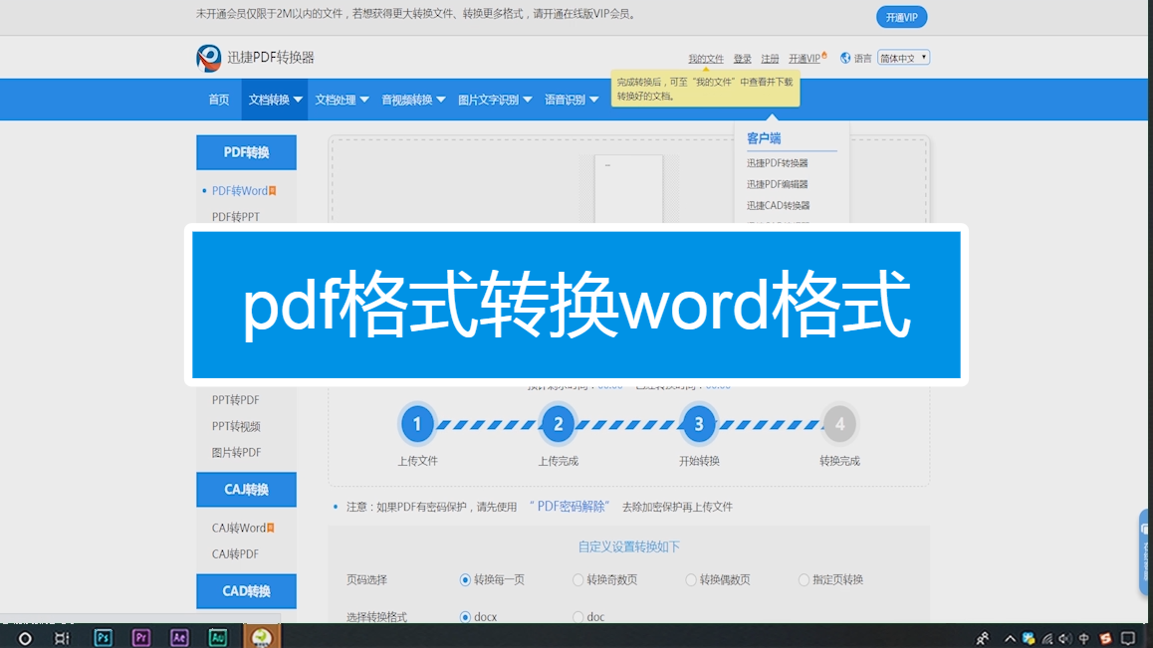This screenshot has height=648, width=1153.
Task: Expand the 文档转换 menu
Action: (275, 100)
